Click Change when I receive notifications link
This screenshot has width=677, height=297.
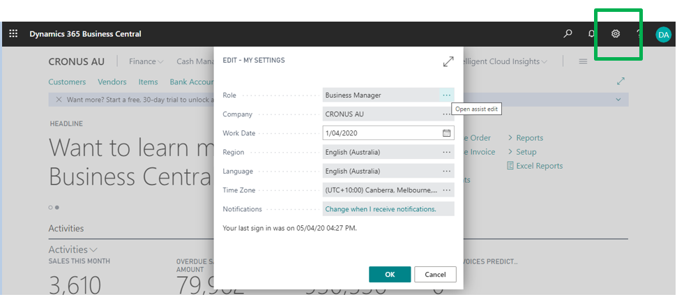click(x=381, y=209)
